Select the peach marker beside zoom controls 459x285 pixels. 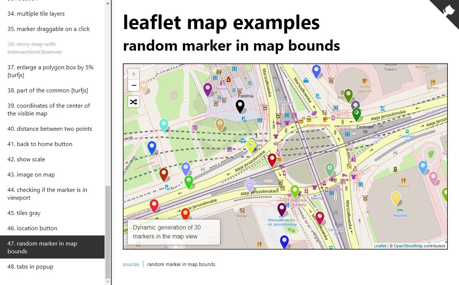(143, 86)
